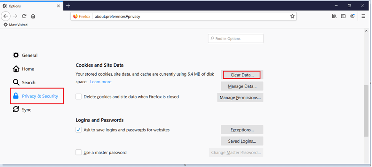Click the back navigation arrow
This screenshot has width=372, height=167.
(6, 16)
